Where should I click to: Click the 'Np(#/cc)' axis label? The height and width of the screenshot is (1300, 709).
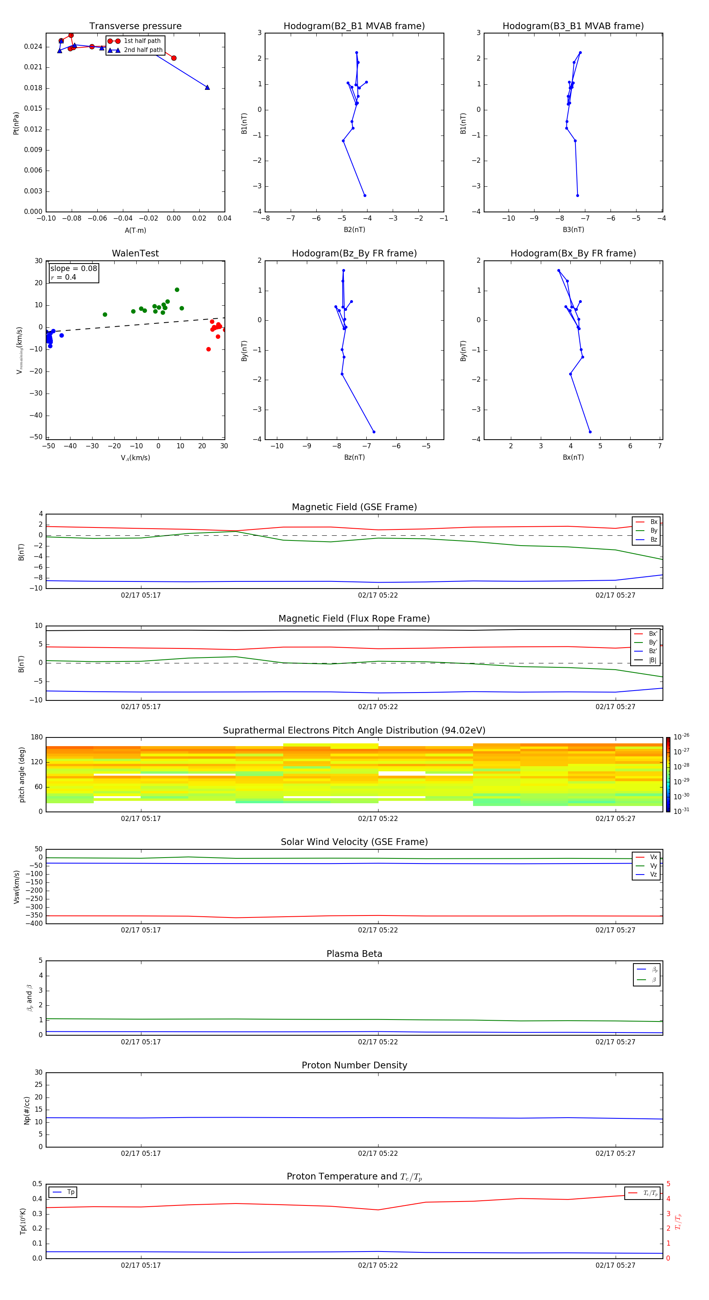[x=27, y=1110]
